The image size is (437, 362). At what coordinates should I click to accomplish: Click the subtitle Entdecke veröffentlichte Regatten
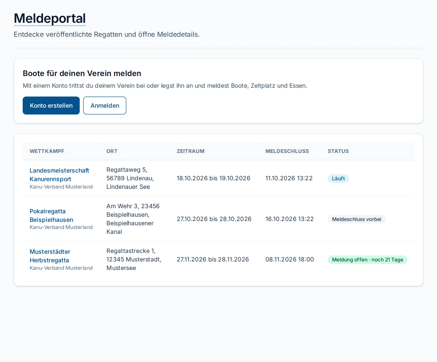(107, 34)
